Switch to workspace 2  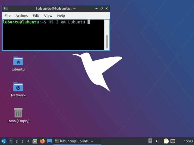point(17,141)
